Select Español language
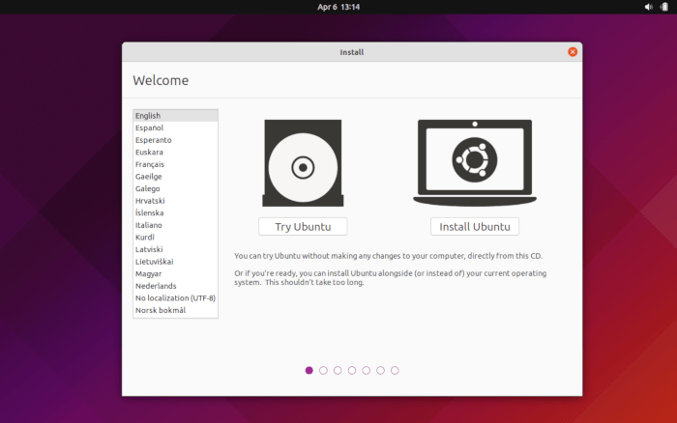Screen dimensions: 677x423 pos(175,127)
